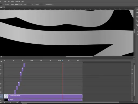Swap width and height with arrows icon
The height and width of the screenshot is (104, 138).
(33, 4)
